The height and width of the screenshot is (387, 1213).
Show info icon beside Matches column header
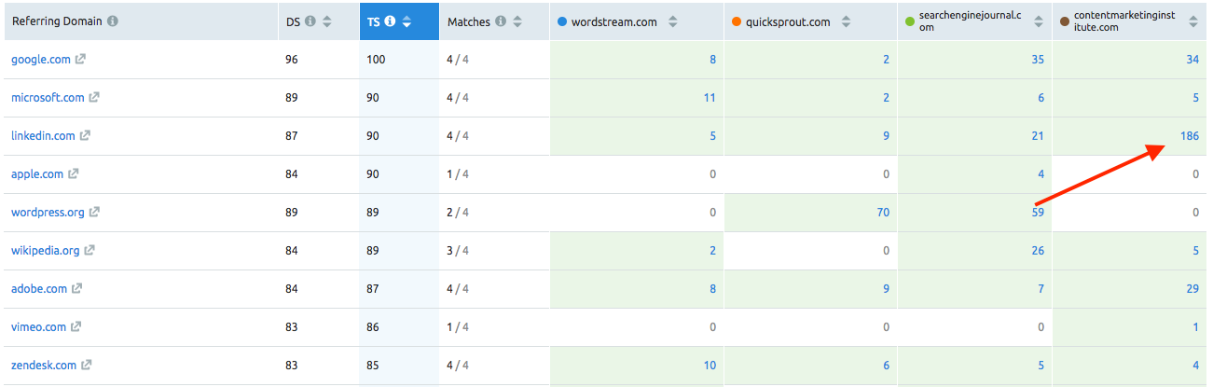(500, 21)
